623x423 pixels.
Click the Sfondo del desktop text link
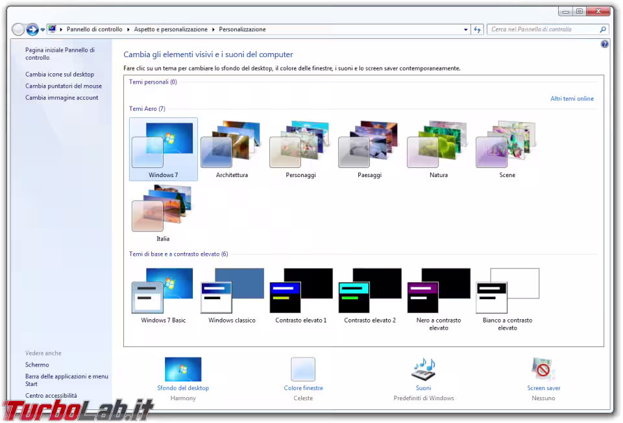point(183,388)
